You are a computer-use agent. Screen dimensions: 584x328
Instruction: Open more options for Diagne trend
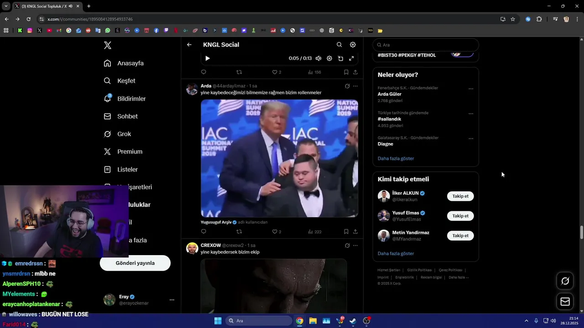click(471, 138)
